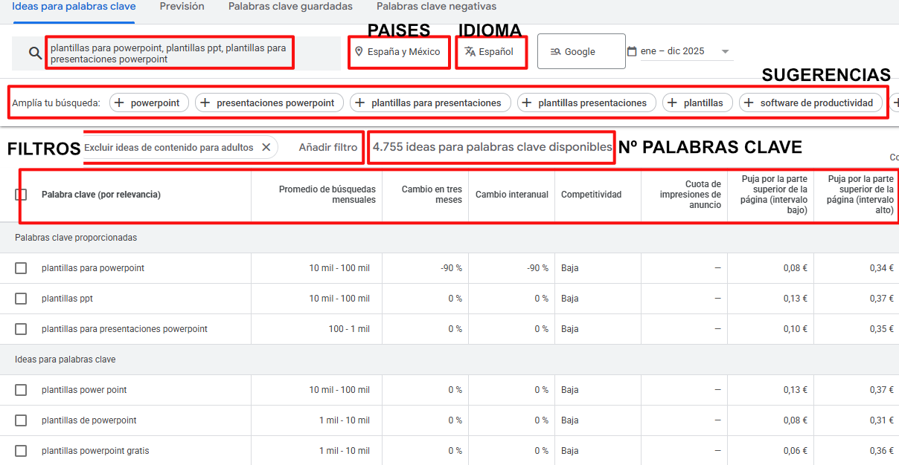Check the plantillas powerpoint gratis row
The image size is (899, 465).
(x=21, y=451)
